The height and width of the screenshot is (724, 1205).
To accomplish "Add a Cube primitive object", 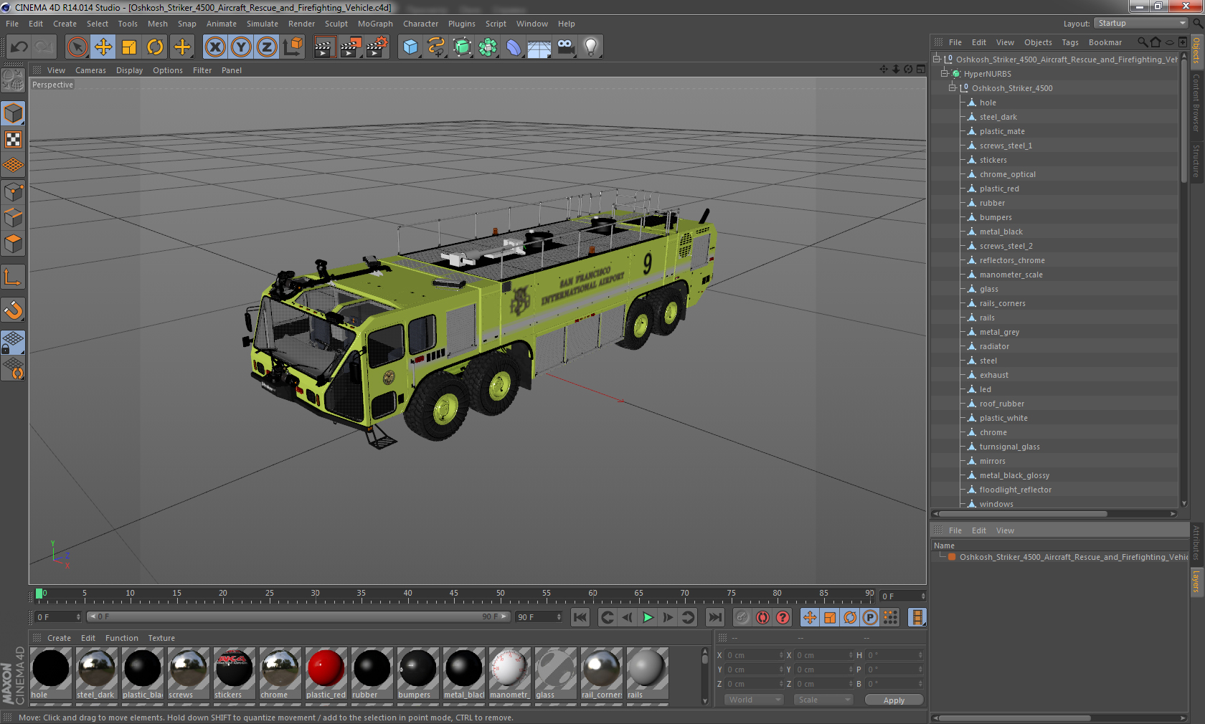I will pos(410,47).
